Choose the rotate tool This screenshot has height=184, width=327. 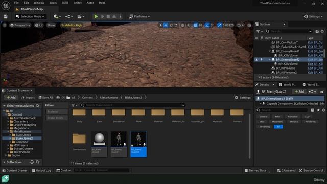click(x=171, y=25)
